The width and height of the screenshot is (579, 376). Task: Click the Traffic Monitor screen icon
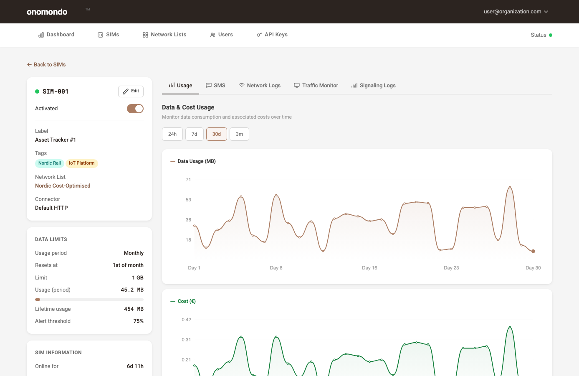coord(297,85)
